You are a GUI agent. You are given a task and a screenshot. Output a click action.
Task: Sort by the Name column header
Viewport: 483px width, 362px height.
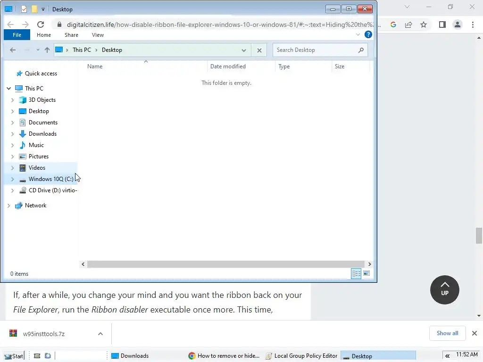tap(94, 66)
